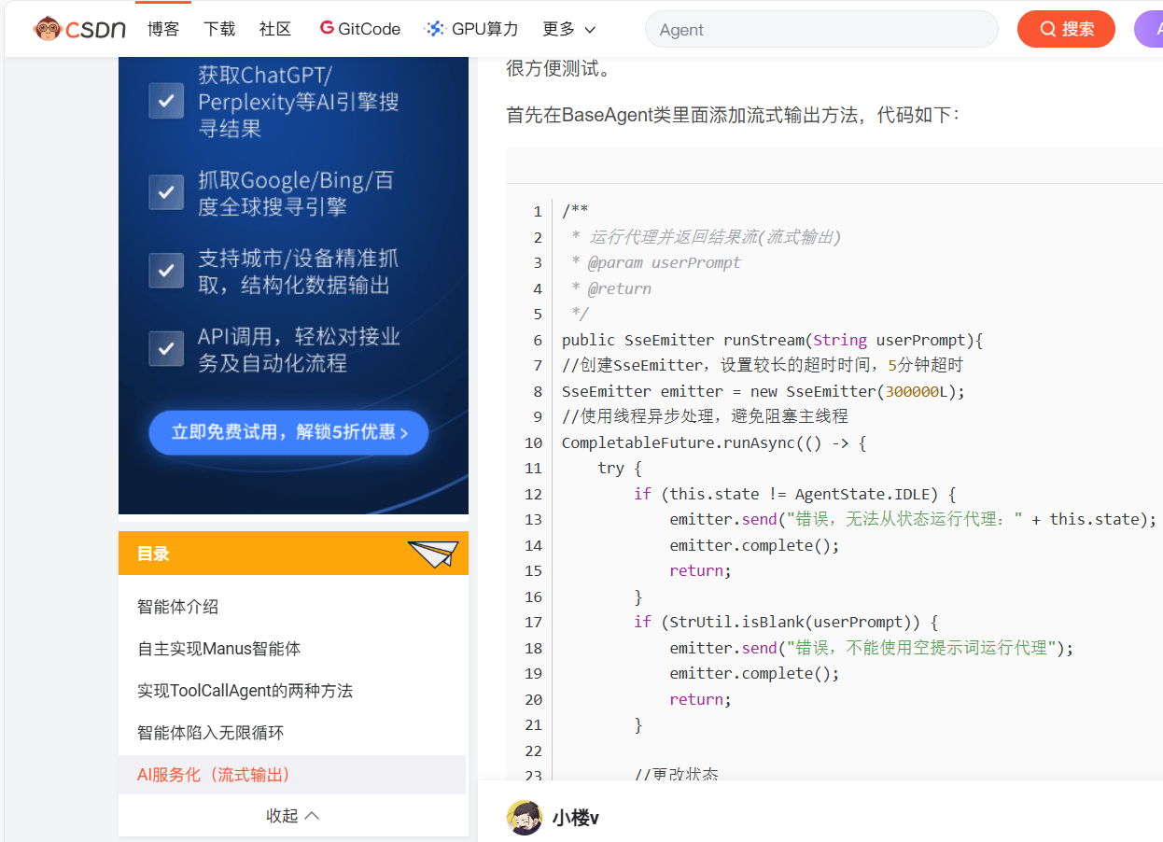Jump to 自主实现Manus智能体 section
The image size is (1163, 842).
218,649
